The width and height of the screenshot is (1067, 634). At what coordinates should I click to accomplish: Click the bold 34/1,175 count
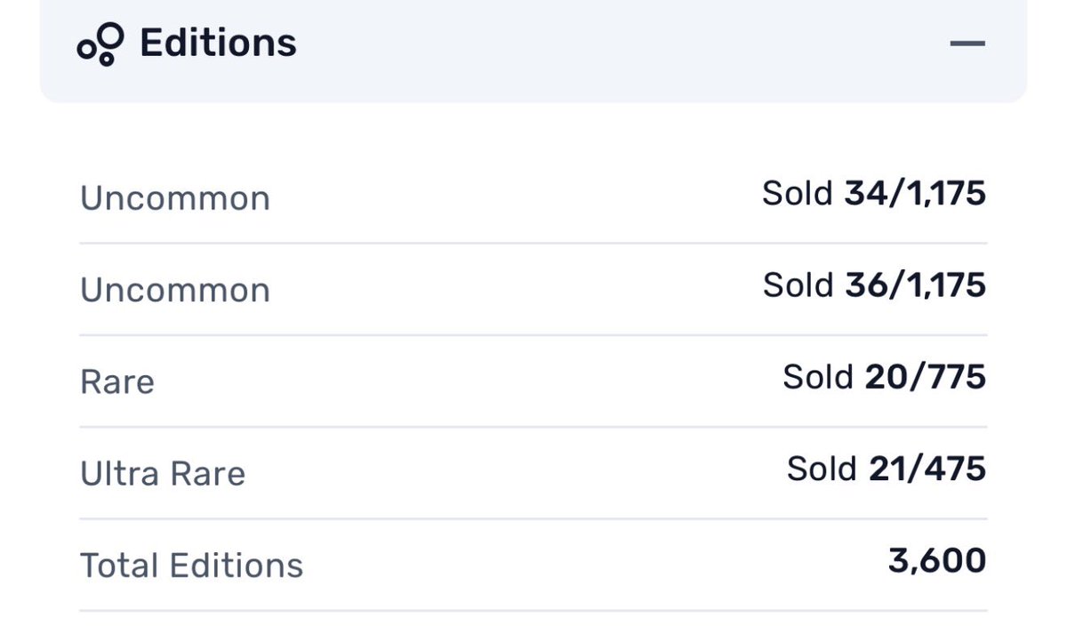pyautogui.click(x=915, y=193)
